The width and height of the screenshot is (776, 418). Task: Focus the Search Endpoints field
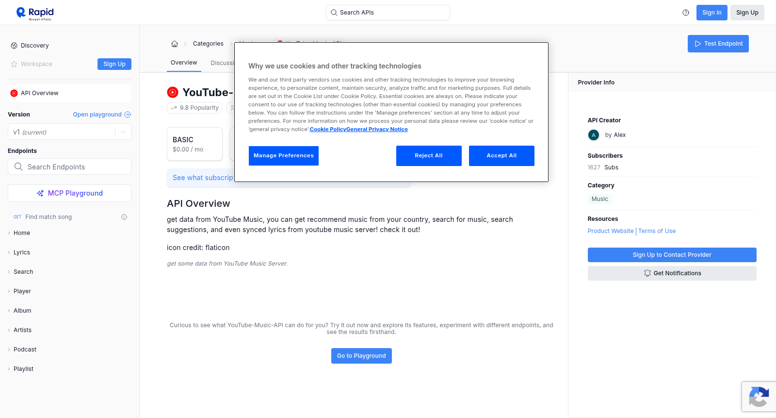[x=69, y=167]
